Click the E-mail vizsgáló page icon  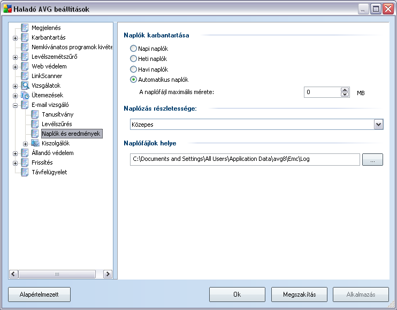[25, 105]
